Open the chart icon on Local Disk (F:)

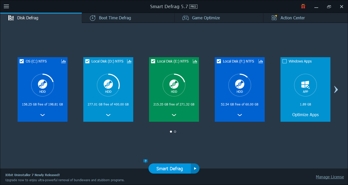click(x=261, y=61)
